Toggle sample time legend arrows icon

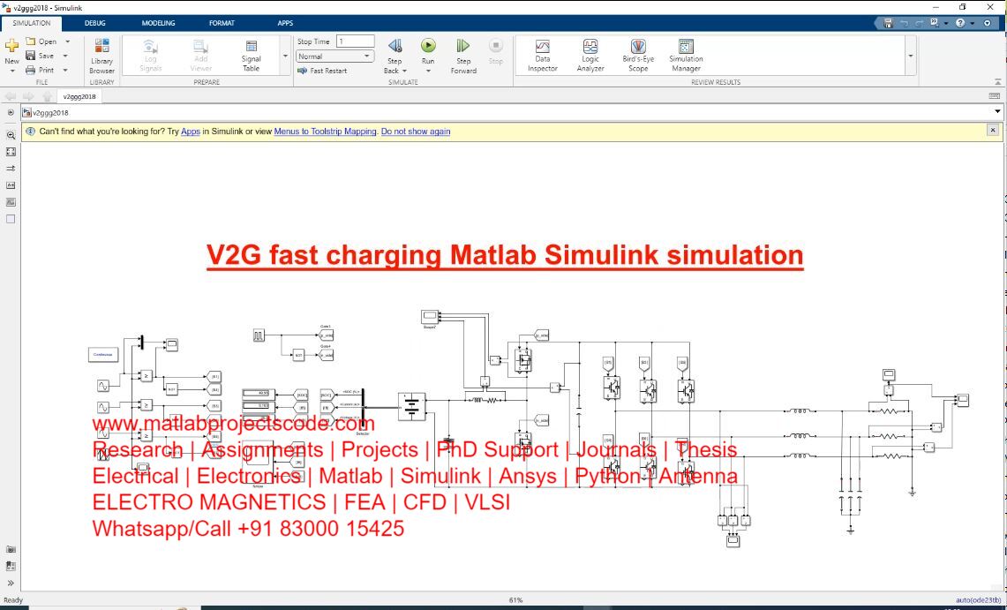coord(11,169)
